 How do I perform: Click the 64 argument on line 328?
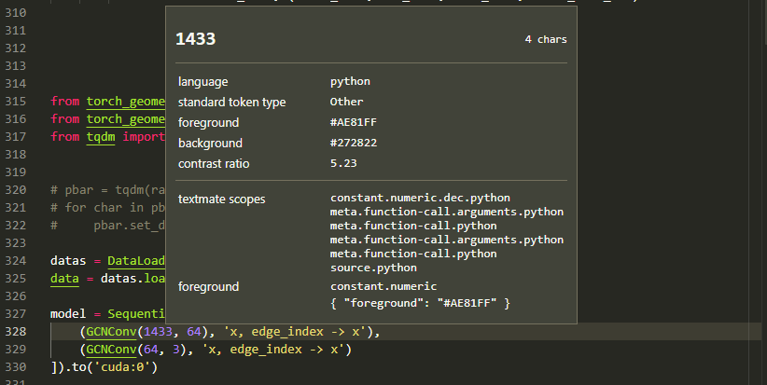coord(194,332)
